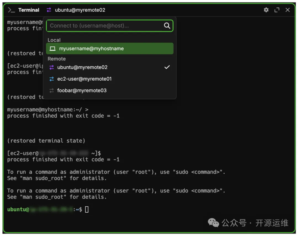This screenshot has width=298, height=235.
Task: Choose ubuntu@myremote02 from the Remote list
Action: pyautogui.click(x=82, y=67)
